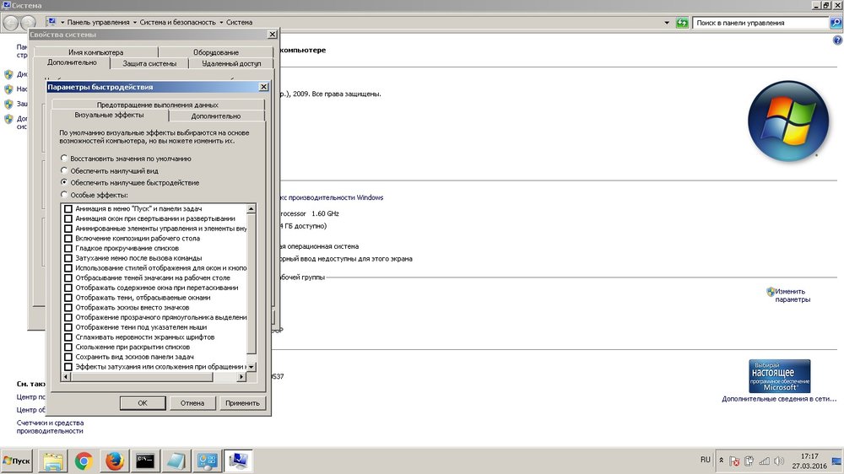Open the command prompt taskbar icon
Viewport: 844px width, 474px height.
pyautogui.click(x=146, y=461)
